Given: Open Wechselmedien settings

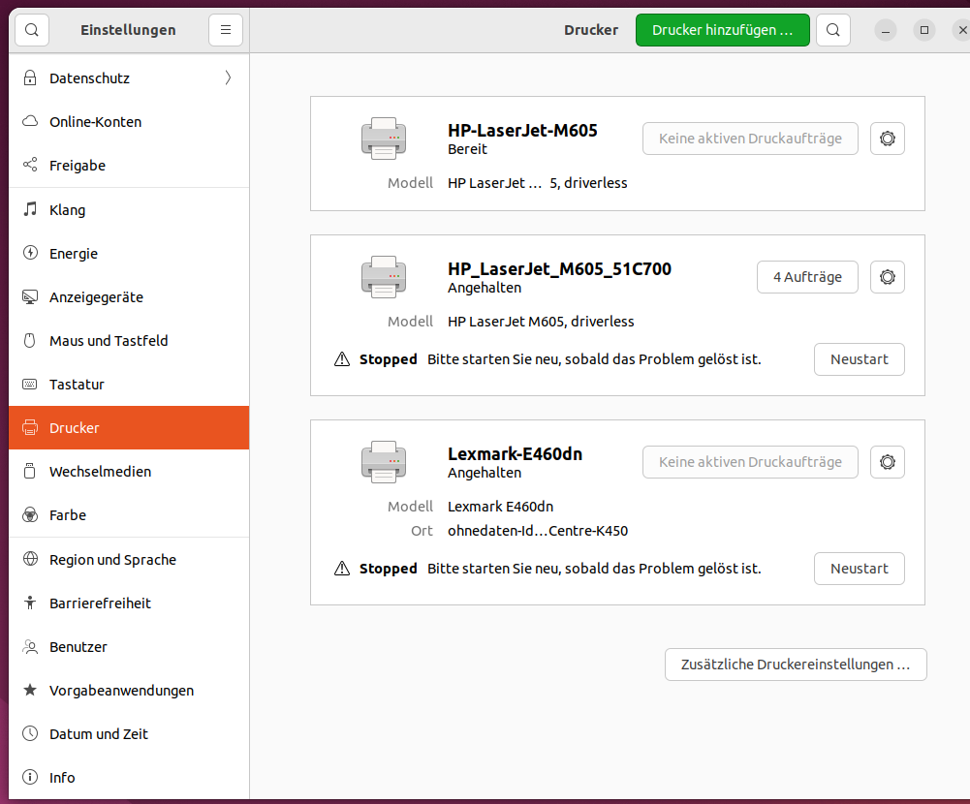Looking at the screenshot, I should click(129, 472).
